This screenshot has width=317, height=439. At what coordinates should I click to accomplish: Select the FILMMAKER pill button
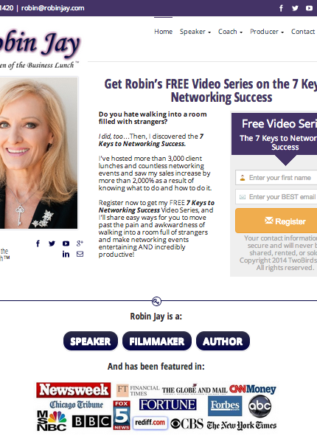(157, 341)
